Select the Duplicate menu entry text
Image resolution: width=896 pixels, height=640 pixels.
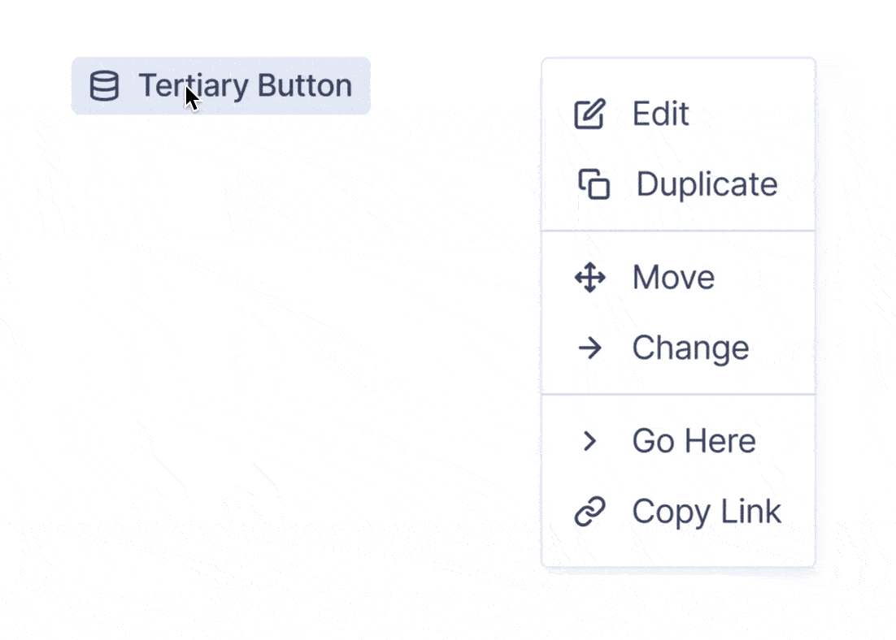[707, 184]
